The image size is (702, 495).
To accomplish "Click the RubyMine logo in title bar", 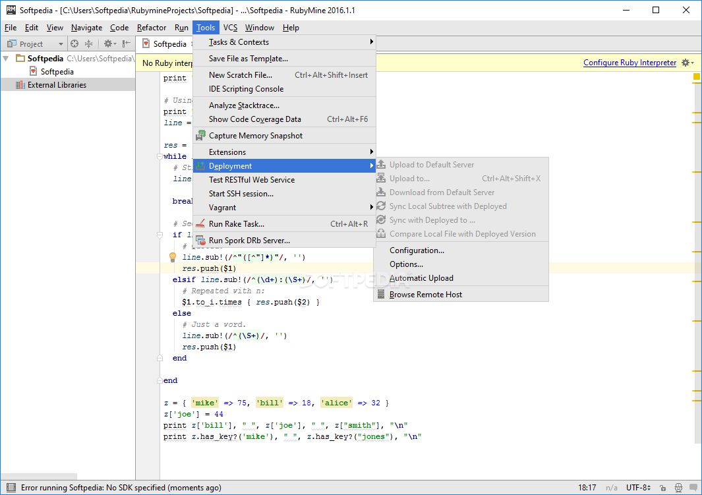I will [11, 10].
